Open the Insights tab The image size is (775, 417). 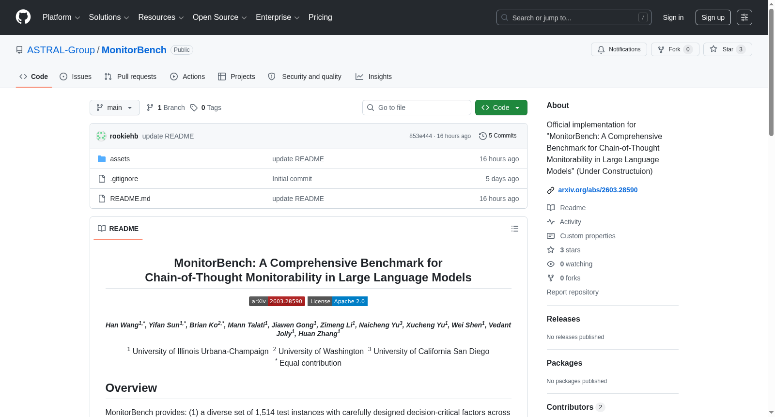[x=373, y=77]
